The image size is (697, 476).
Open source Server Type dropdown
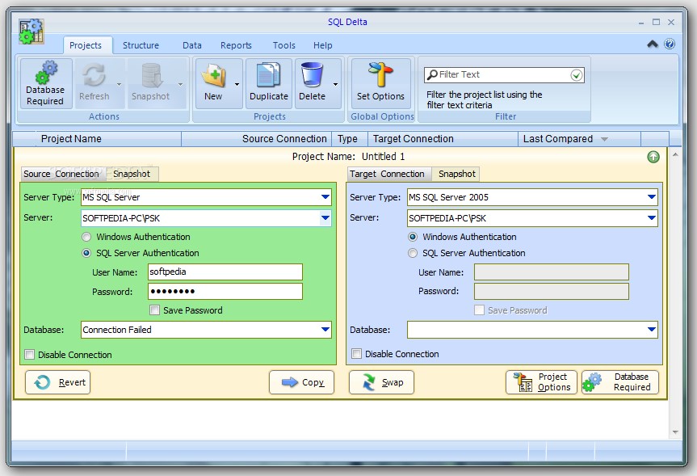pos(325,197)
